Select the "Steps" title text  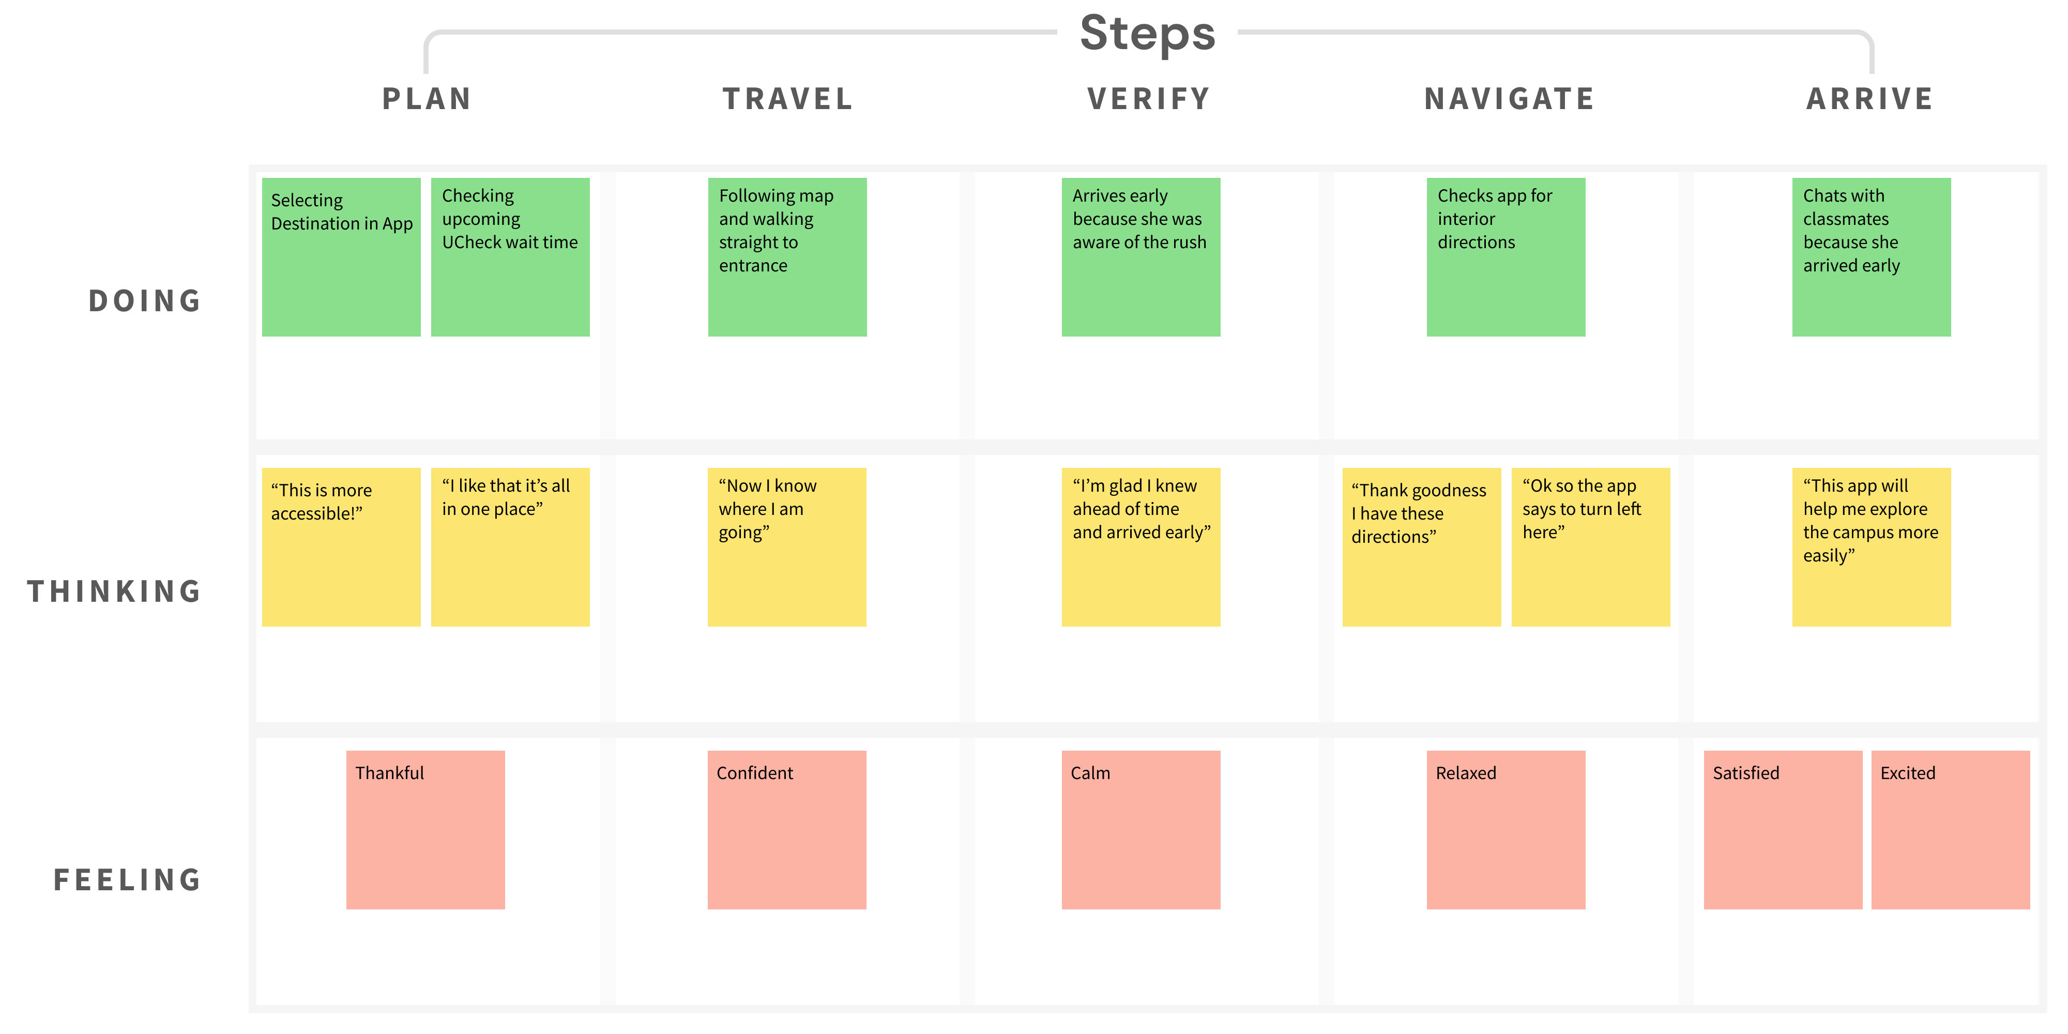(x=1147, y=34)
